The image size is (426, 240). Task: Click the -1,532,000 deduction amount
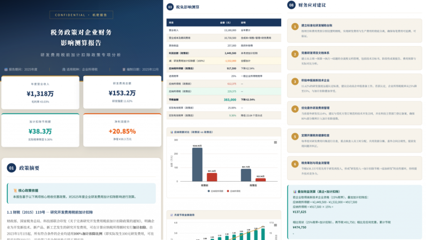coord(230,61)
